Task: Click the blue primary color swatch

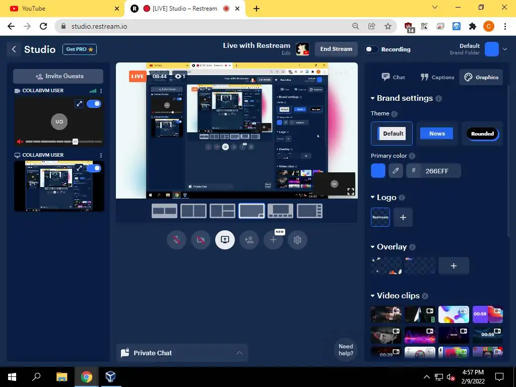Action: [378, 171]
